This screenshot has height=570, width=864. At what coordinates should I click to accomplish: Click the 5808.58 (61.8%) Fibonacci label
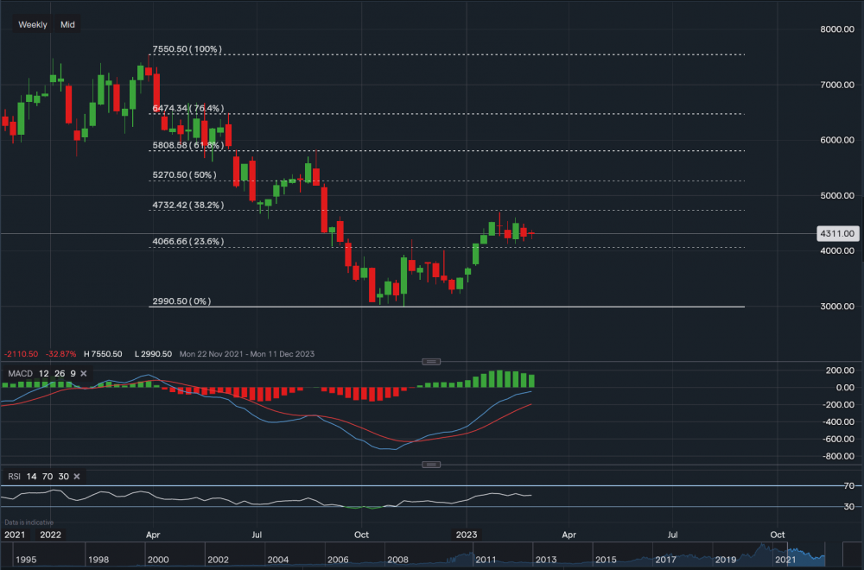(188, 145)
